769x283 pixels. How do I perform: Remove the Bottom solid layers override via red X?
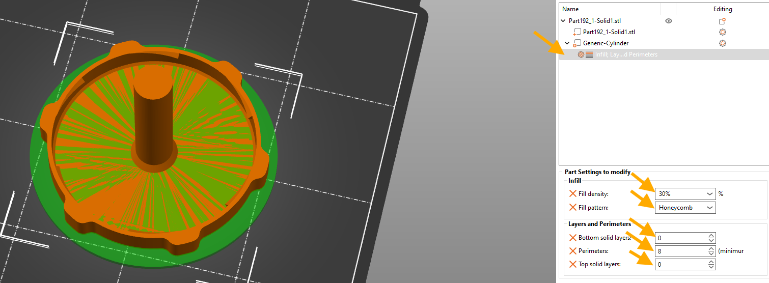[573, 238]
